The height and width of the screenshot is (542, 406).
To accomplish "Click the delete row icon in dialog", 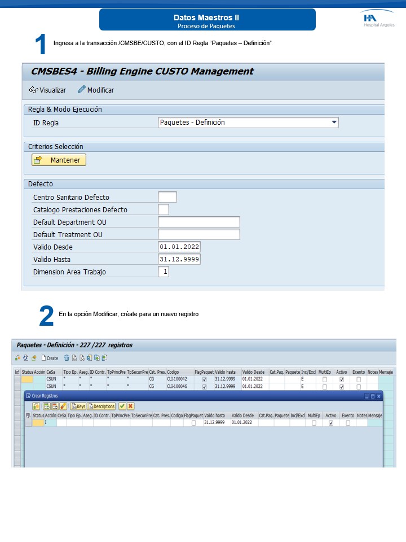I will [55, 406].
